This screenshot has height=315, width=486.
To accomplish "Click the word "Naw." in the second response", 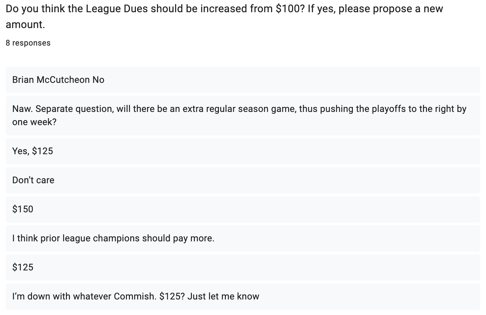I will point(22,109).
